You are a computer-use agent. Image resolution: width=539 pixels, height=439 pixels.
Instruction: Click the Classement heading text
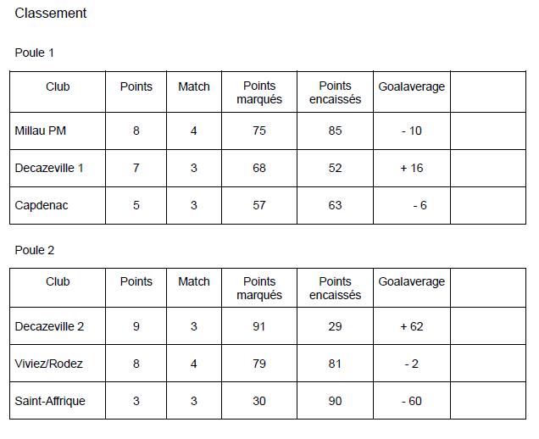51,14
